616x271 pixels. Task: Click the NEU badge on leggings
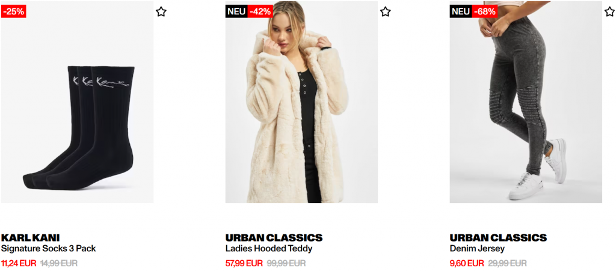coord(461,12)
